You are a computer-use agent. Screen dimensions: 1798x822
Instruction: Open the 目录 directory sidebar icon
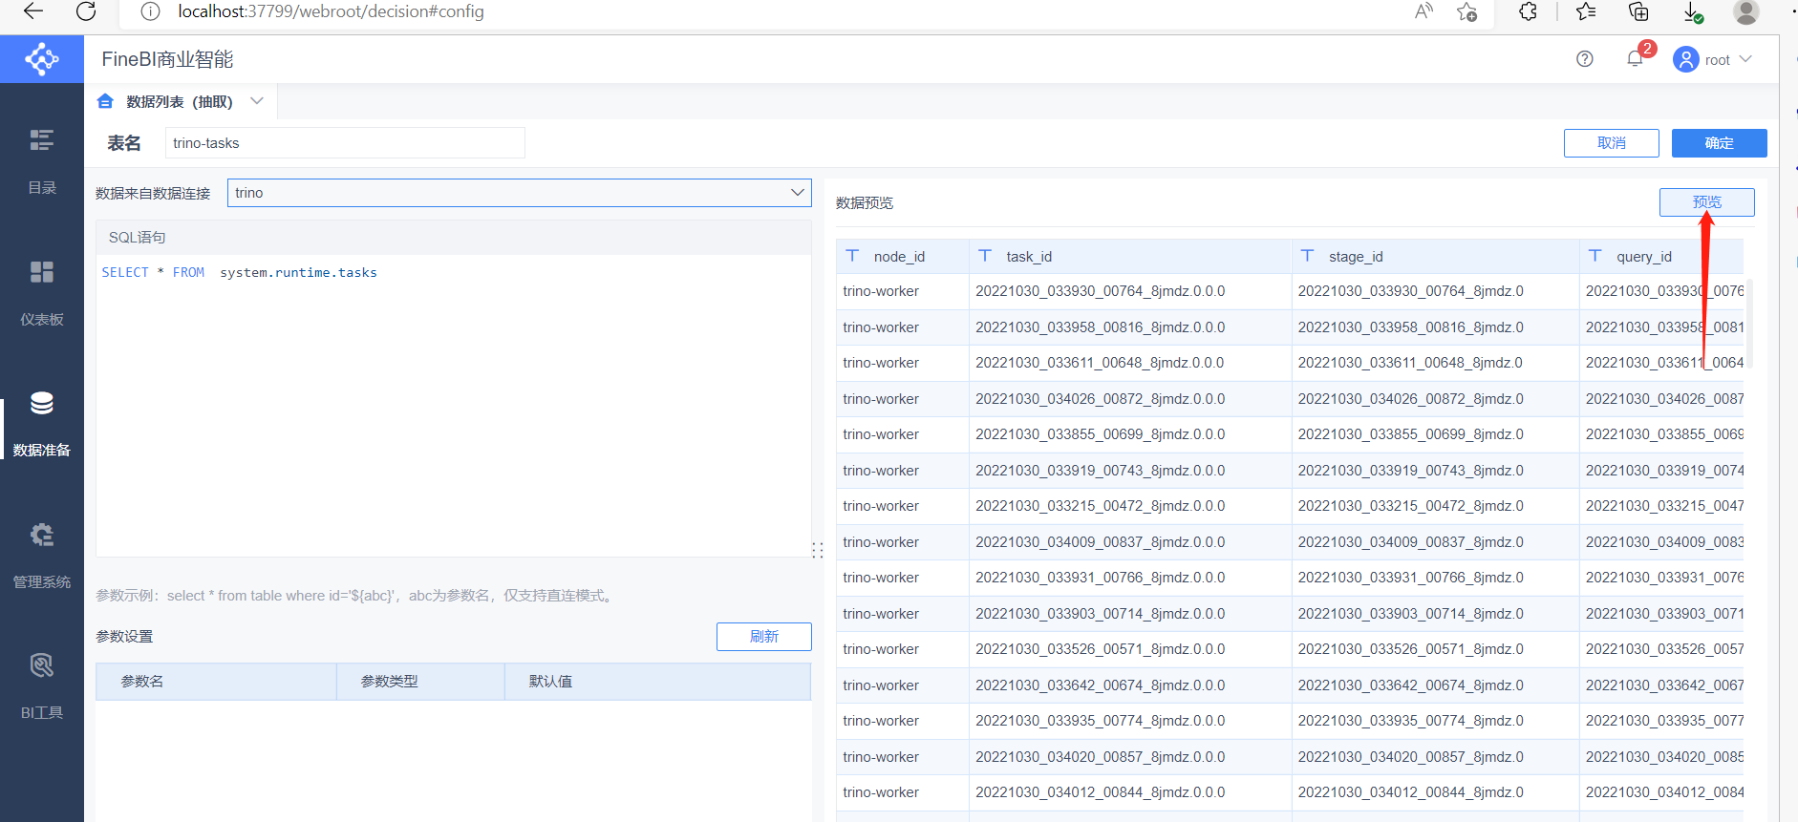[x=42, y=140]
